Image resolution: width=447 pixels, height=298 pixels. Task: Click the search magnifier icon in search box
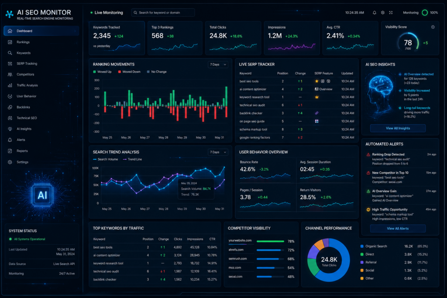135,13
